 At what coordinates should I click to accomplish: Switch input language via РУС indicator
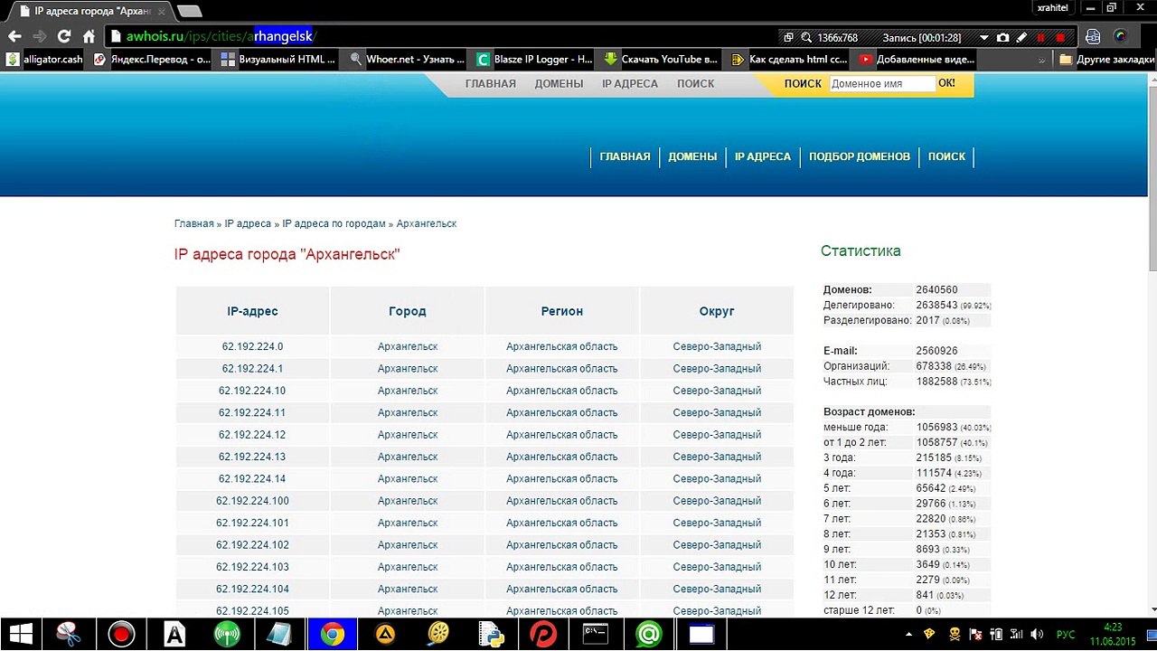click(x=1067, y=635)
